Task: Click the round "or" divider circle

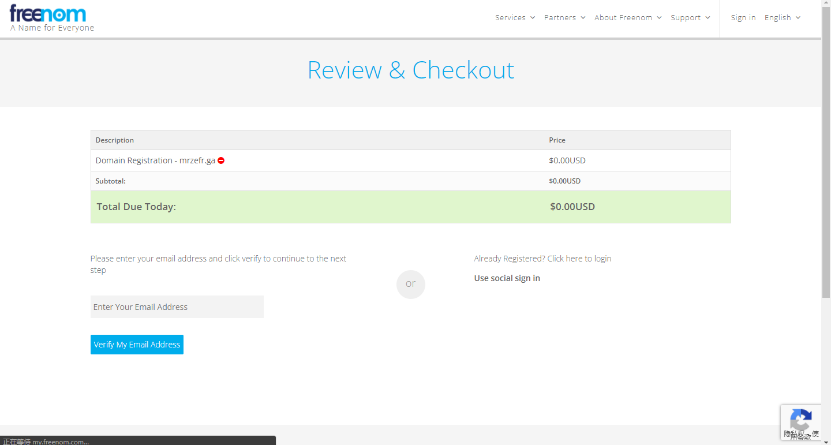Action: tap(410, 284)
